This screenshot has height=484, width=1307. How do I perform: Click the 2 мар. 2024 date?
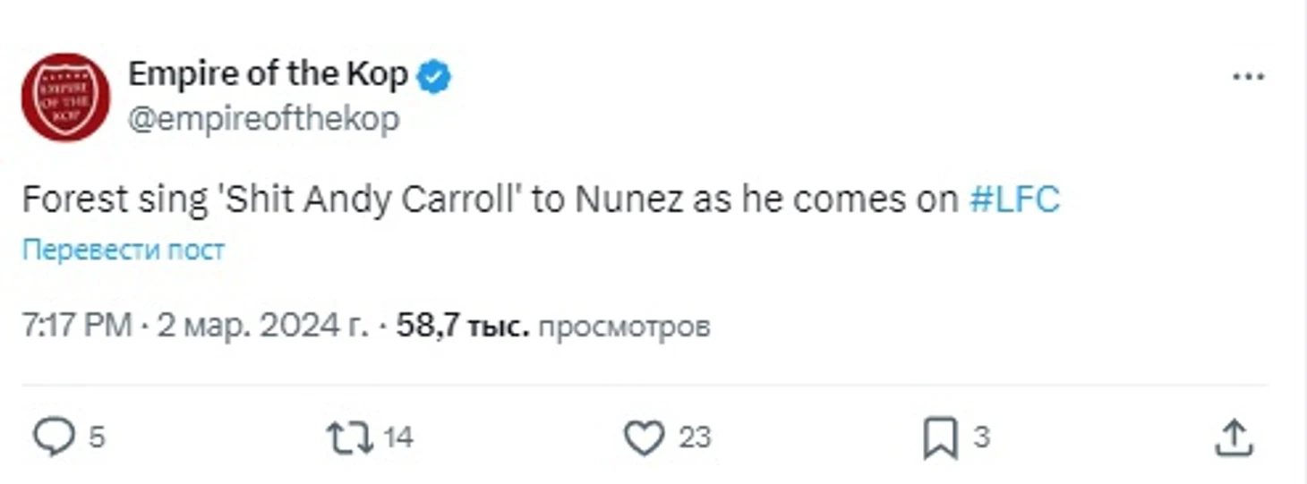pos(263,327)
